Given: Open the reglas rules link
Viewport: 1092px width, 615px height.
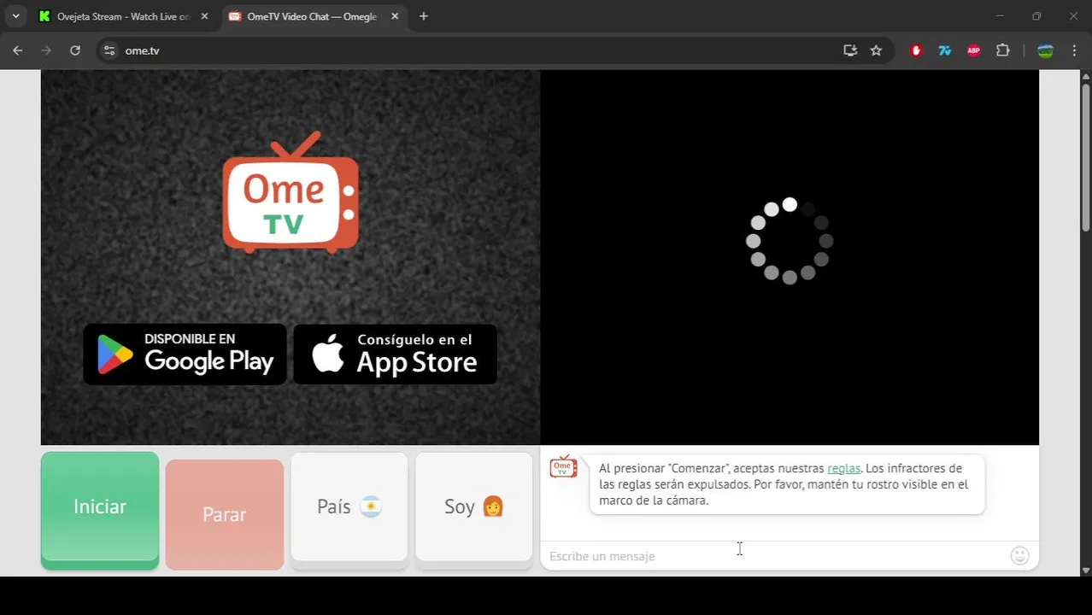Looking at the screenshot, I should pyautogui.click(x=843, y=468).
